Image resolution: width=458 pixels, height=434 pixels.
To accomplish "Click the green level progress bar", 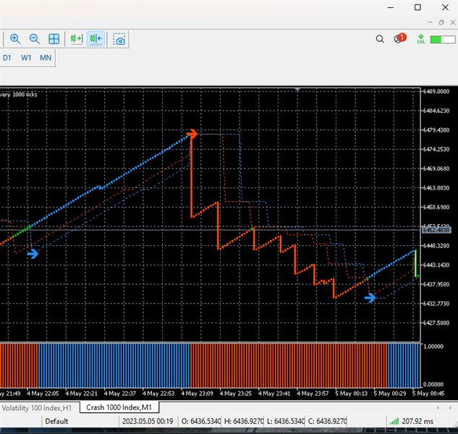I will (443, 40).
